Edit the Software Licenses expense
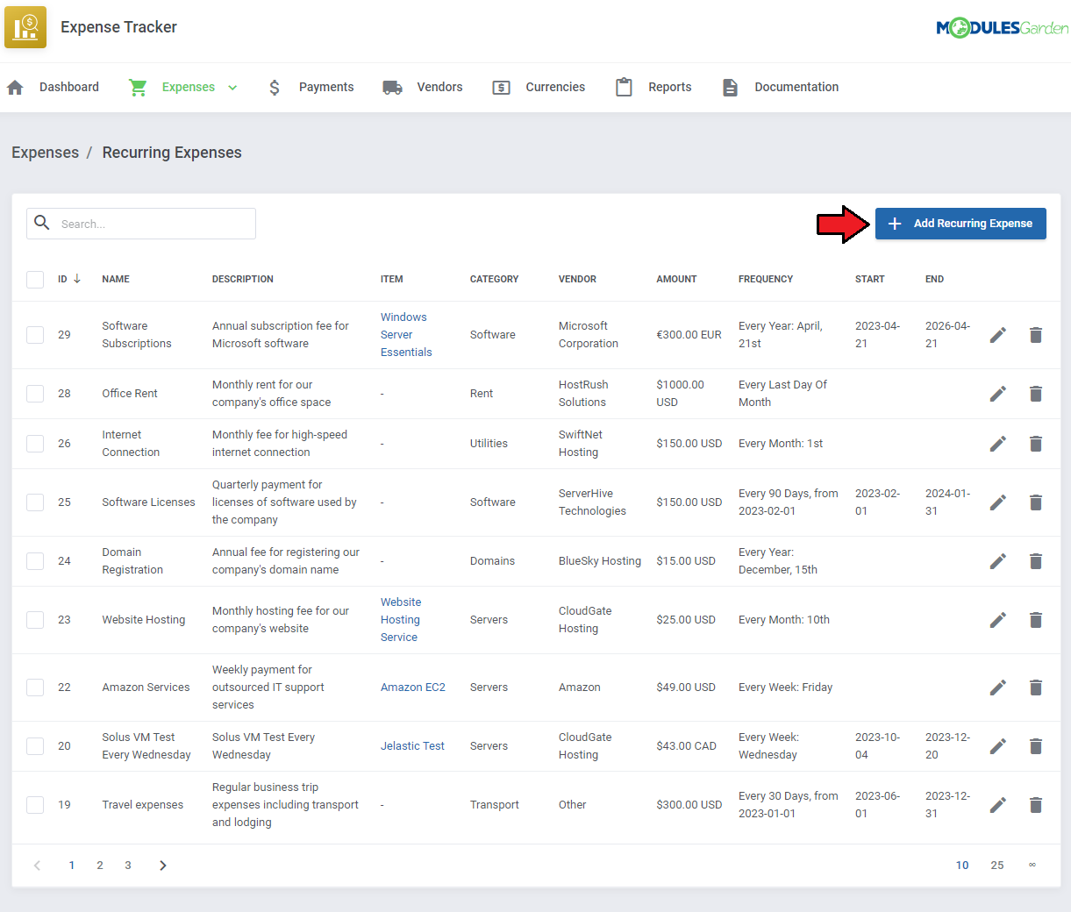 (x=998, y=502)
